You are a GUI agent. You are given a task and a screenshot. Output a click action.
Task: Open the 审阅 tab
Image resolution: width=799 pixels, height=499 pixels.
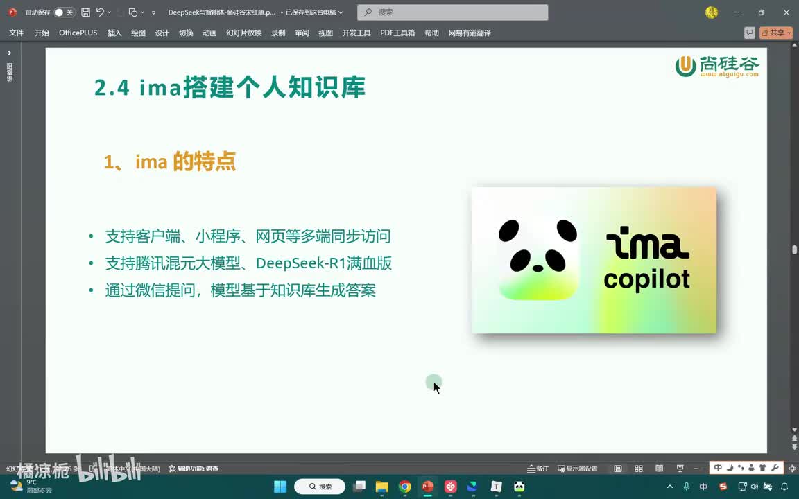click(302, 33)
